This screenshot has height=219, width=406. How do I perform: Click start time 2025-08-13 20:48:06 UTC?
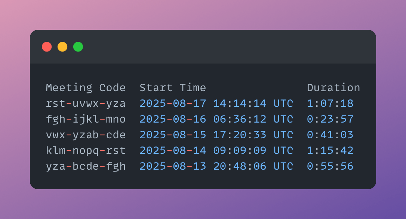[x=216, y=166]
